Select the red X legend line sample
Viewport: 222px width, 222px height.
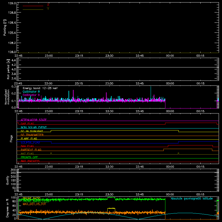(x=33, y=6)
